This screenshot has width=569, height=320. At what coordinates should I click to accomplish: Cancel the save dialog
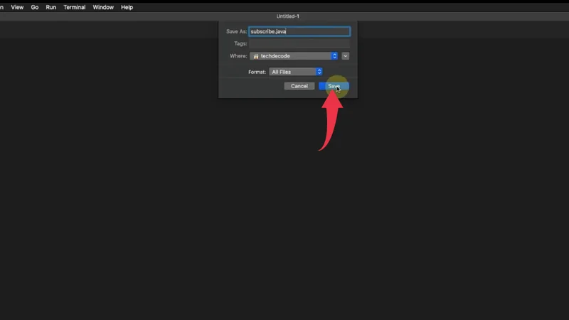[x=299, y=86]
